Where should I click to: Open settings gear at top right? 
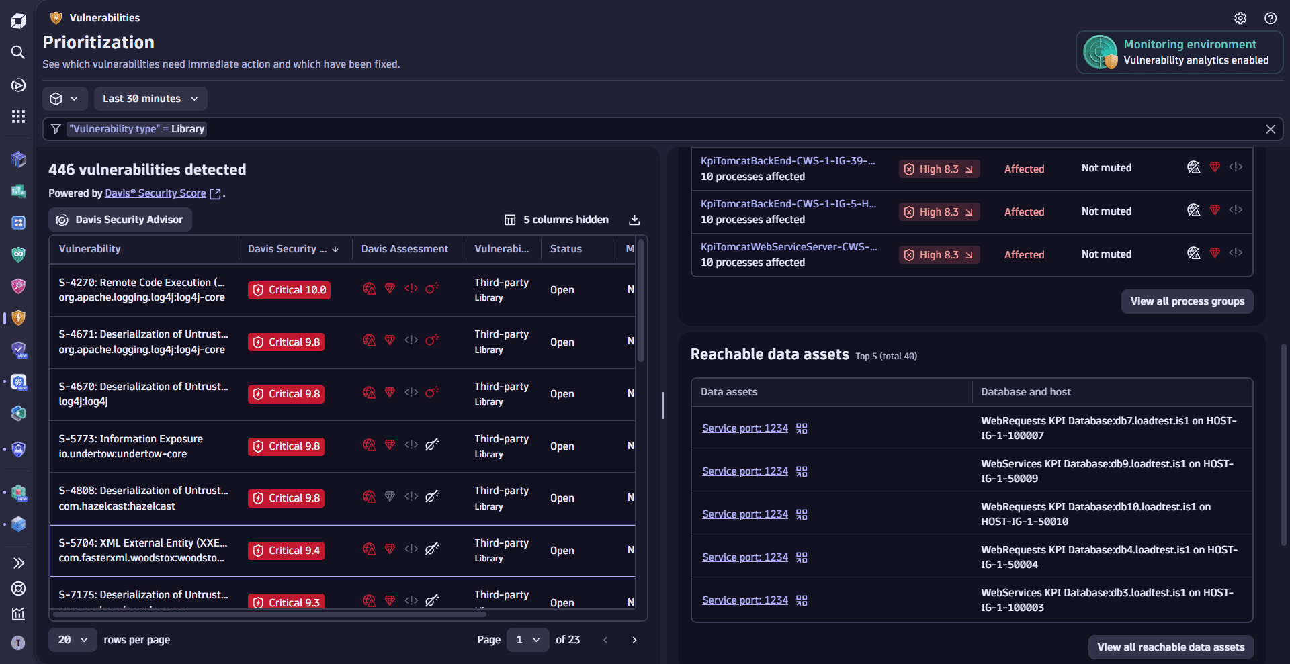(x=1240, y=18)
